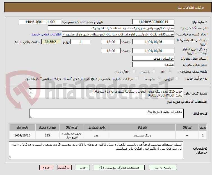Click the بازگشت back button
212x175 pixels.
[64, 168]
